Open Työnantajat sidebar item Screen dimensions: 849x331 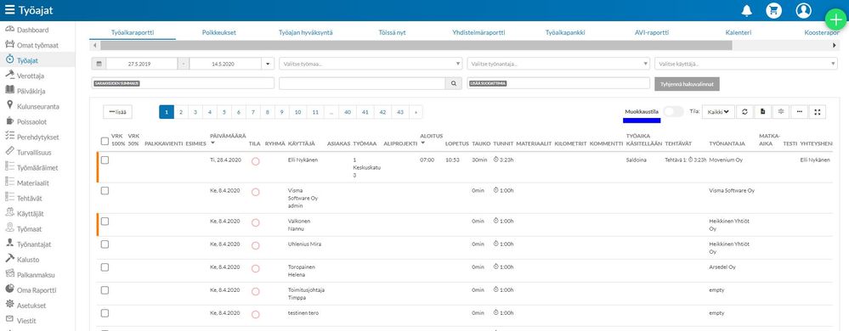click(x=34, y=244)
